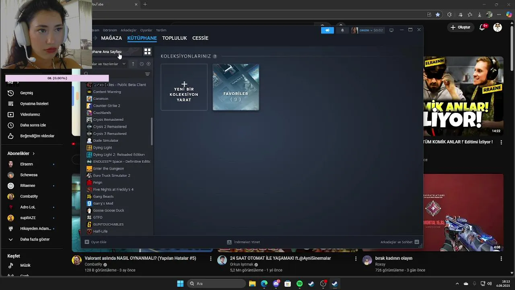Open Arkadaşlar ve Sohbet panel
The image size is (515, 290).
(x=400, y=242)
